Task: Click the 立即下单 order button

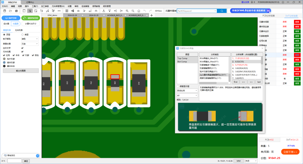Action: [x=291, y=151]
